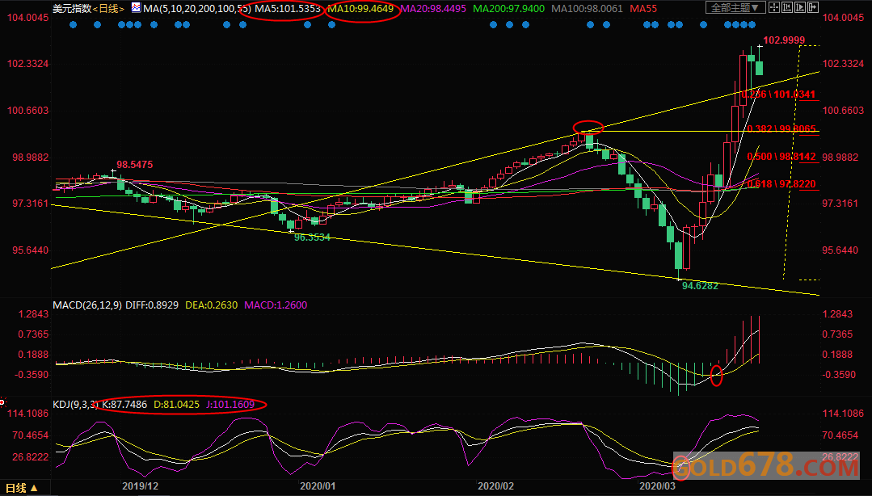Select the MA(5,10,20,200,100,55) indicator label
The image size is (872, 496).
coord(197,8)
